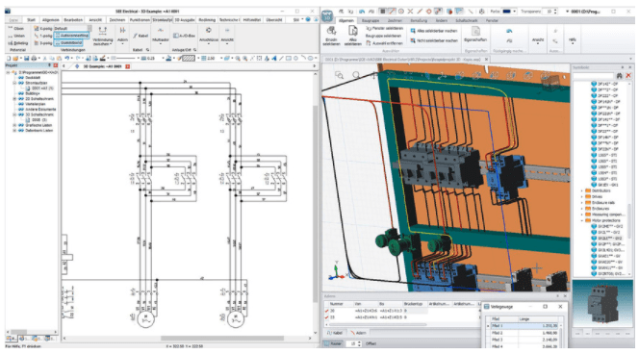Viewport: 639px width, 354px height.
Task: Click the Oben potential button
Action: coord(16,29)
